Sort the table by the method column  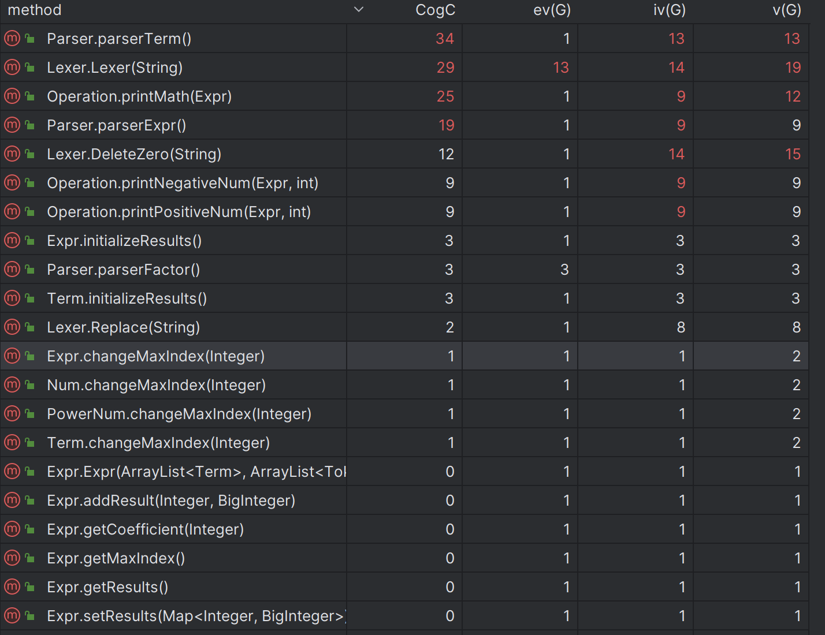click(x=35, y=10)
